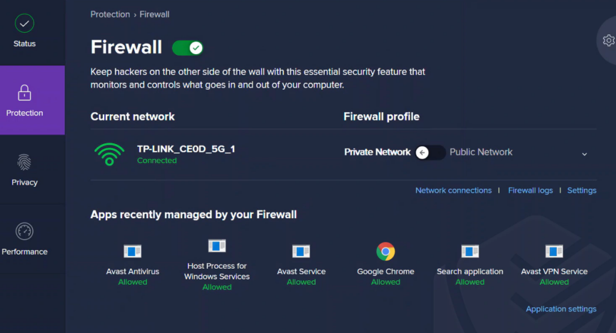The height and width of the screenshot is (333, 616).
Task: Select the Private Network label
Action: [x=377, y=152]
